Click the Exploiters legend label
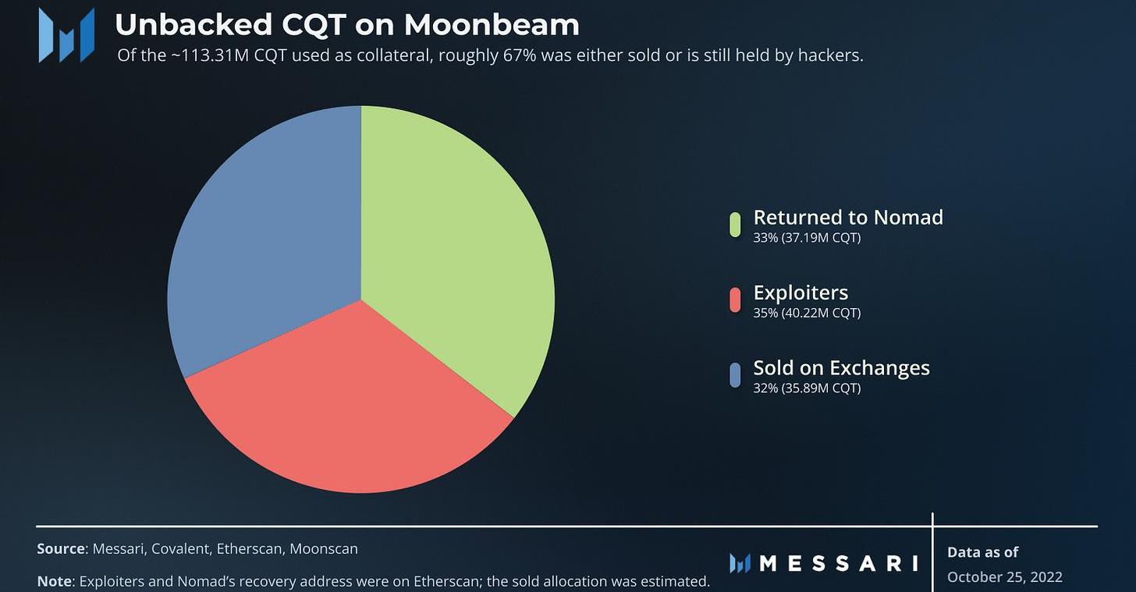 click(x=801, y=292)
